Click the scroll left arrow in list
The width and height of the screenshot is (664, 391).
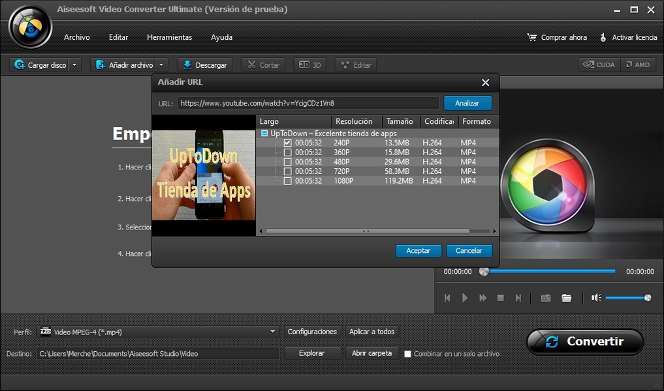[261, 231]
